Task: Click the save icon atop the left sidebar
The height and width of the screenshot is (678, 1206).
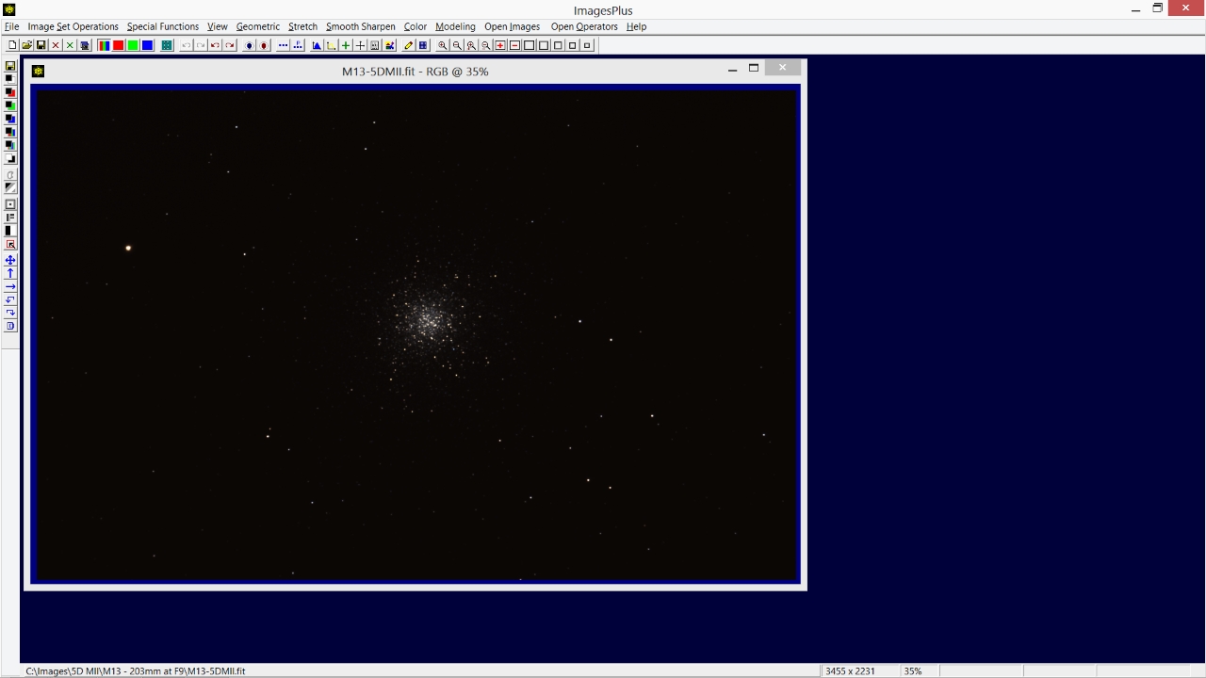Action: [x=10, y=65]
